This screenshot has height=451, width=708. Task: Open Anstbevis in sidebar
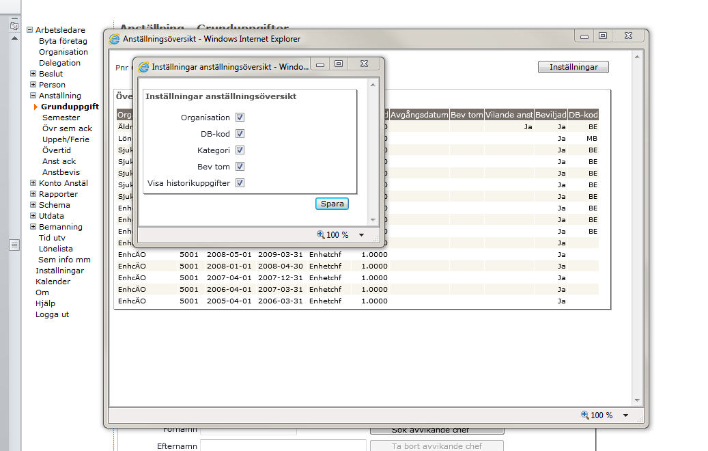(61, 172)
